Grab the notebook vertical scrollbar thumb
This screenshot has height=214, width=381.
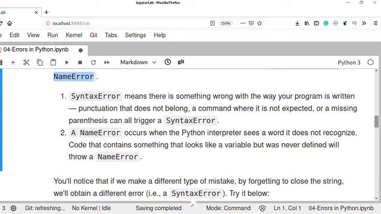[376, 121]
